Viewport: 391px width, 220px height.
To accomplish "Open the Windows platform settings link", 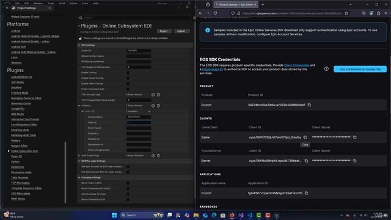I will click(x=16, y=62).
